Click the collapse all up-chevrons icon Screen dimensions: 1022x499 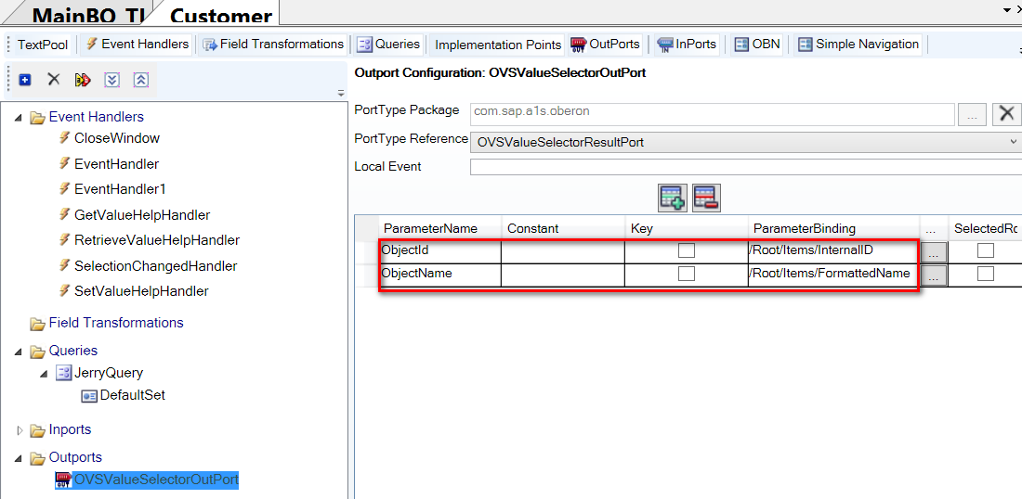(x=141, y=80)
